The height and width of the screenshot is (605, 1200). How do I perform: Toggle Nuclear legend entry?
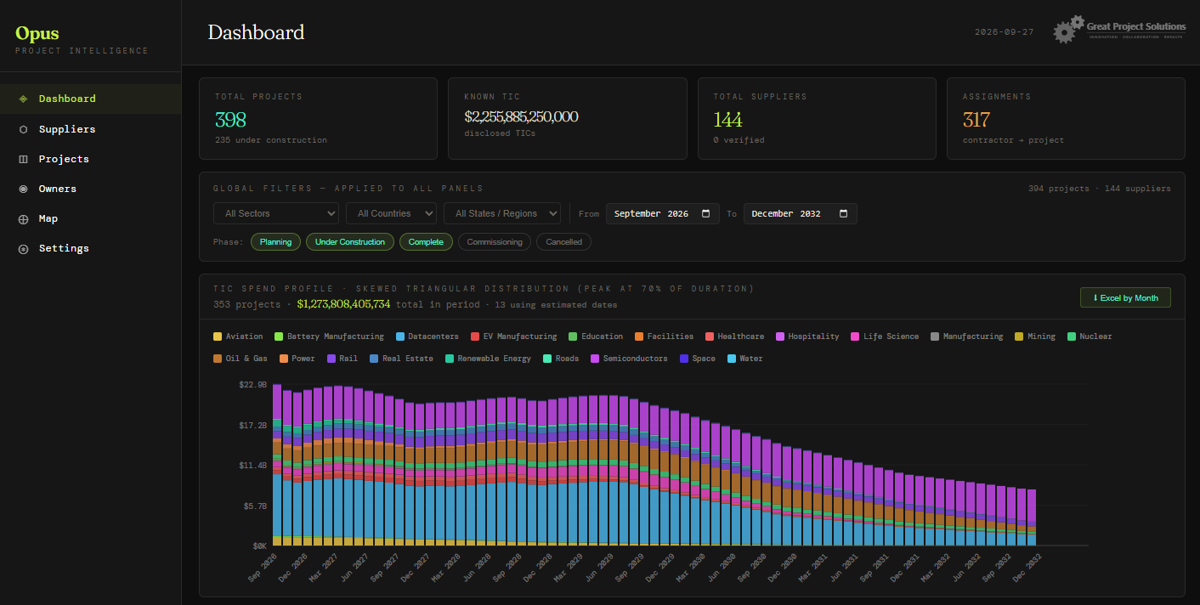coord(1089,336)
